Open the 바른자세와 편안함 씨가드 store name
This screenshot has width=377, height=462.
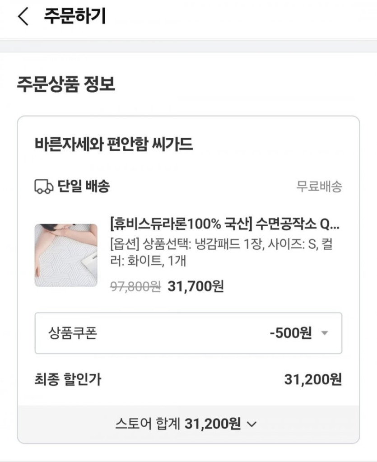pos(113,145)
